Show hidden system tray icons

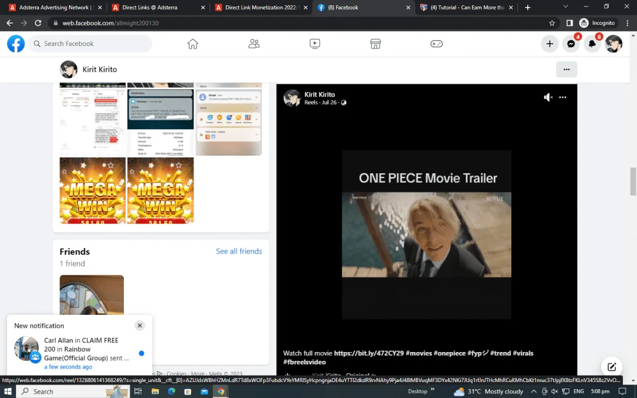[534, 392]
